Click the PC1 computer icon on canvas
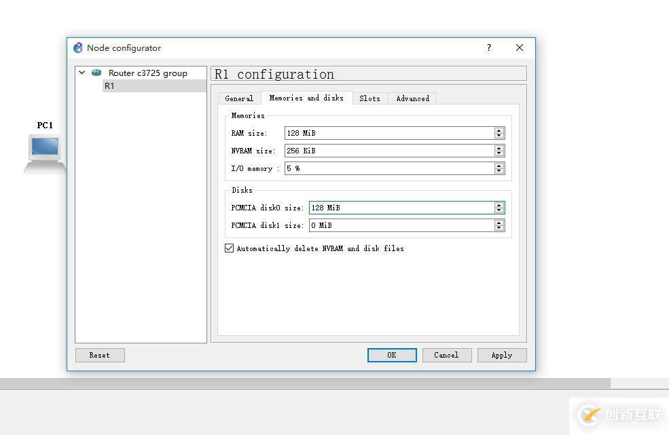This screenshot has width=669, height=435. [x=45, y=151]
